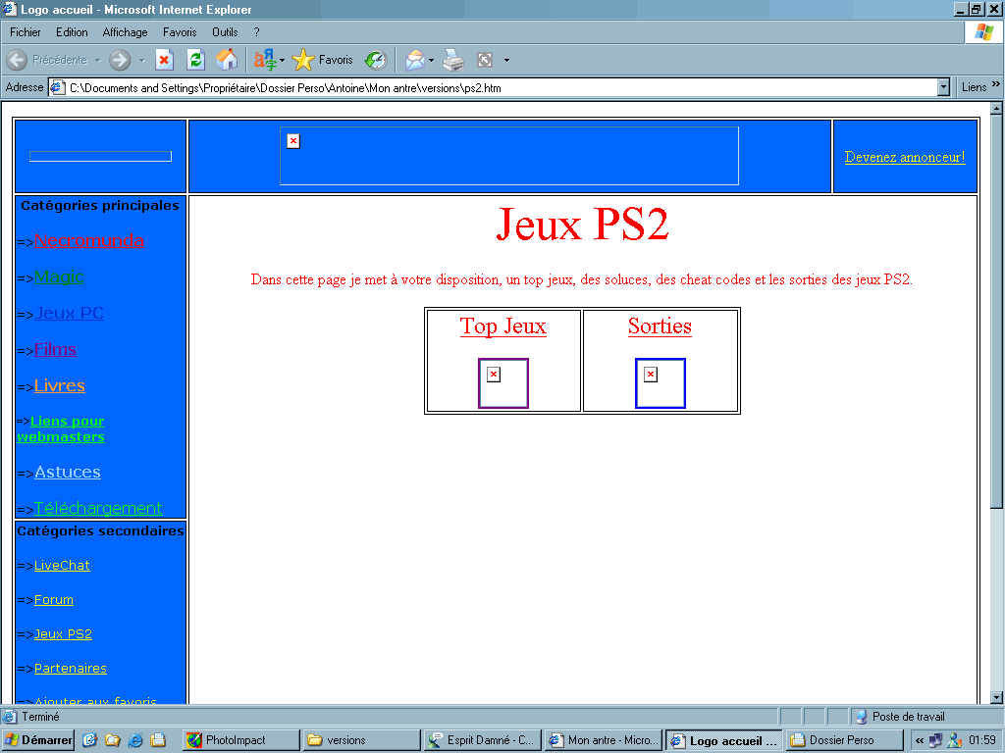1005x753 pixels.
Task: Open the Jeux PS2 sidebar link
Action: click(64, 634)
